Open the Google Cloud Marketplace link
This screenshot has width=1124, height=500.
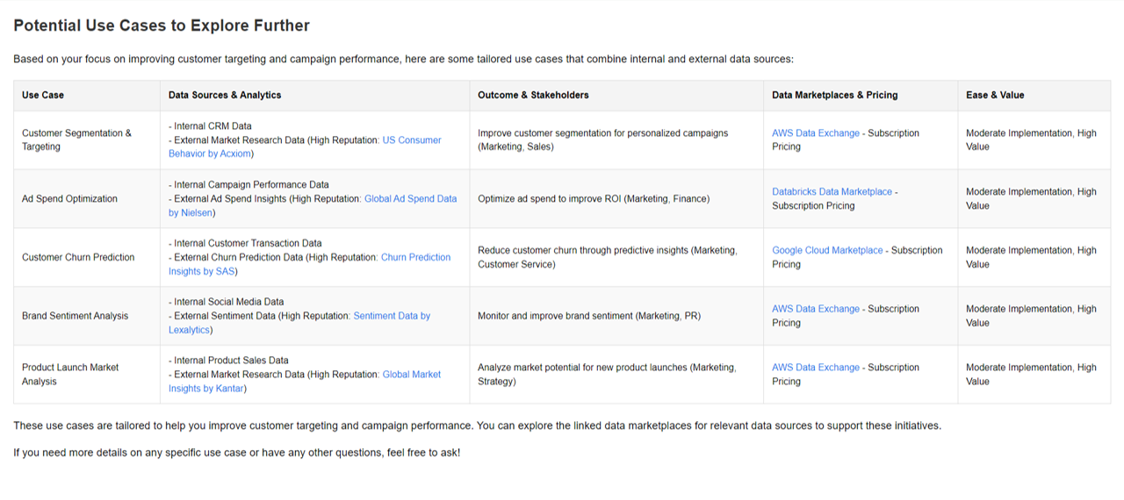click(827, 250)
